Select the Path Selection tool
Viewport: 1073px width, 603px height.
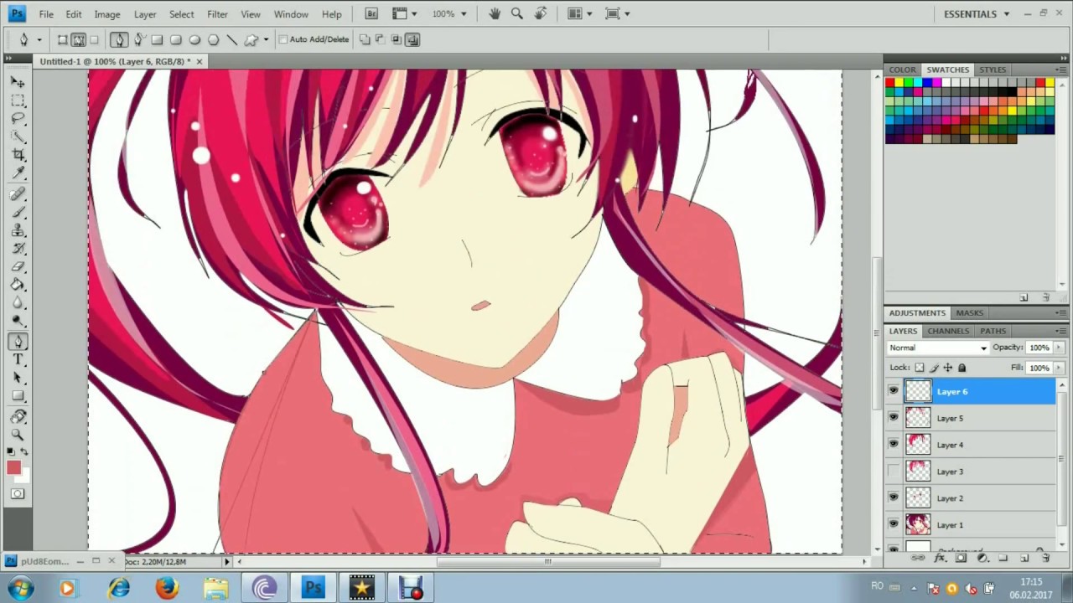pos(18,379)
